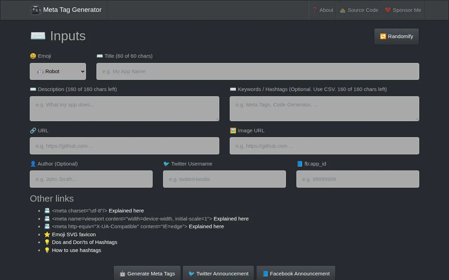Focus the Keywords / Hashtags text area
449x280 pixels.
324,108
